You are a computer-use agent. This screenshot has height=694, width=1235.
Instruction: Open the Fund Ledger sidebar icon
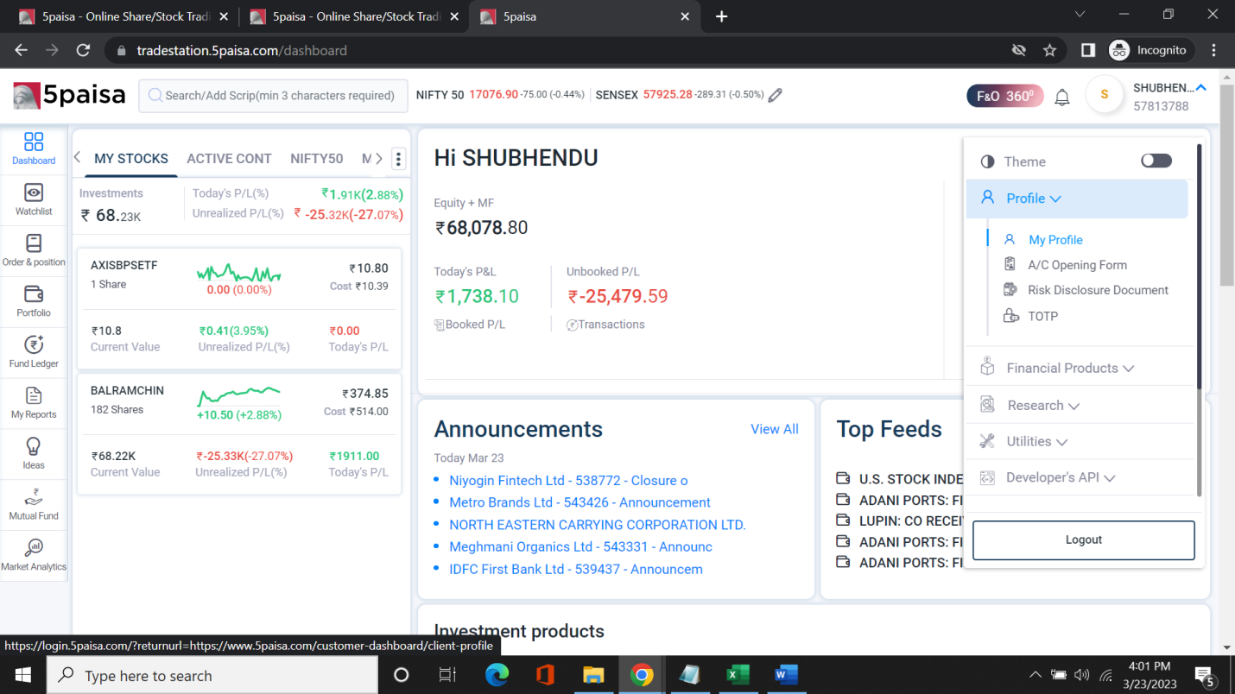tap(34, 352)
